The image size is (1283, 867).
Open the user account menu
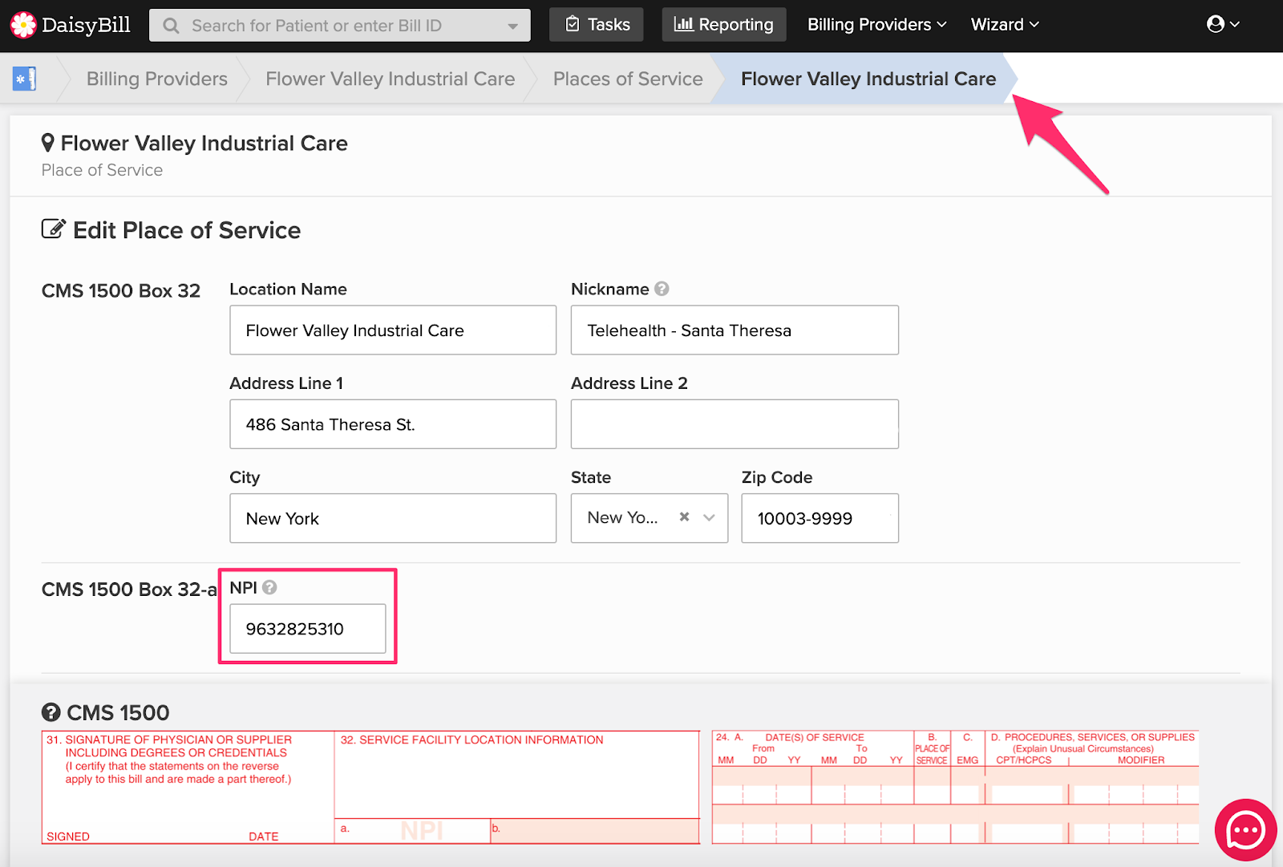(x=1224, y=24)
